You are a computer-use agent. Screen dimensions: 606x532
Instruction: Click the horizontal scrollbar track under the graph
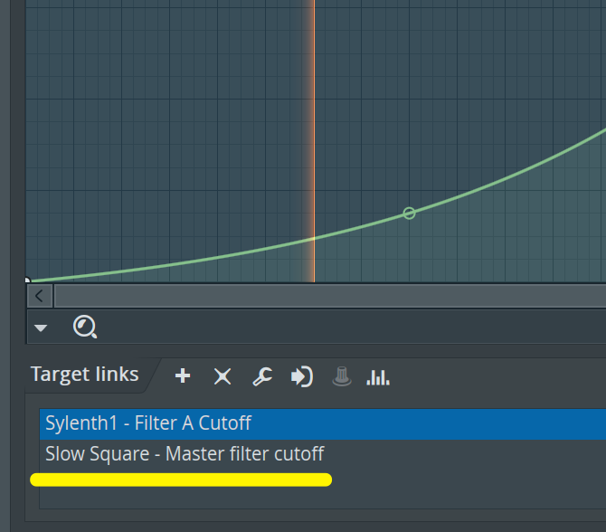pos(330,296)
